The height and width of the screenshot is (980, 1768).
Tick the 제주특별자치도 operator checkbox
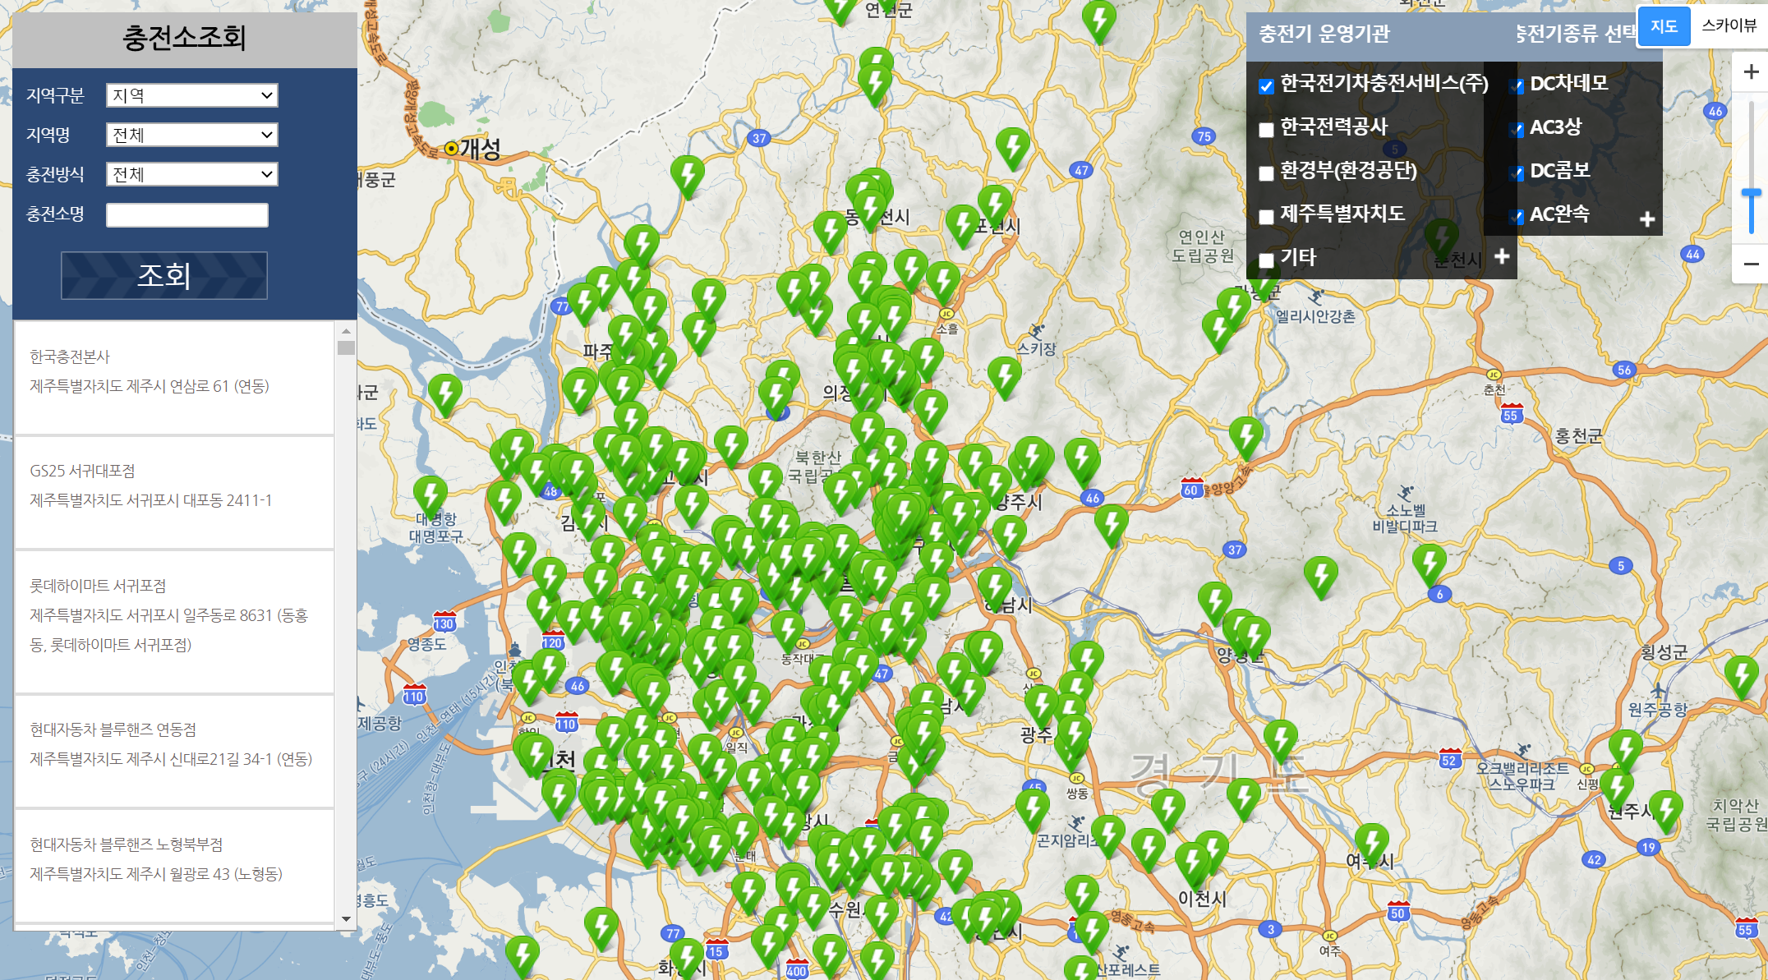click(1266, 217)
